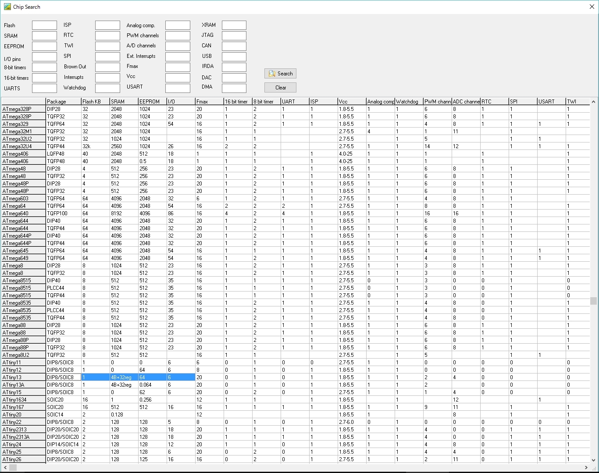Viewport: 599px width, 473px height.
Task: Focus the 16-bit timers input field
Action: [x=44, y=78]
